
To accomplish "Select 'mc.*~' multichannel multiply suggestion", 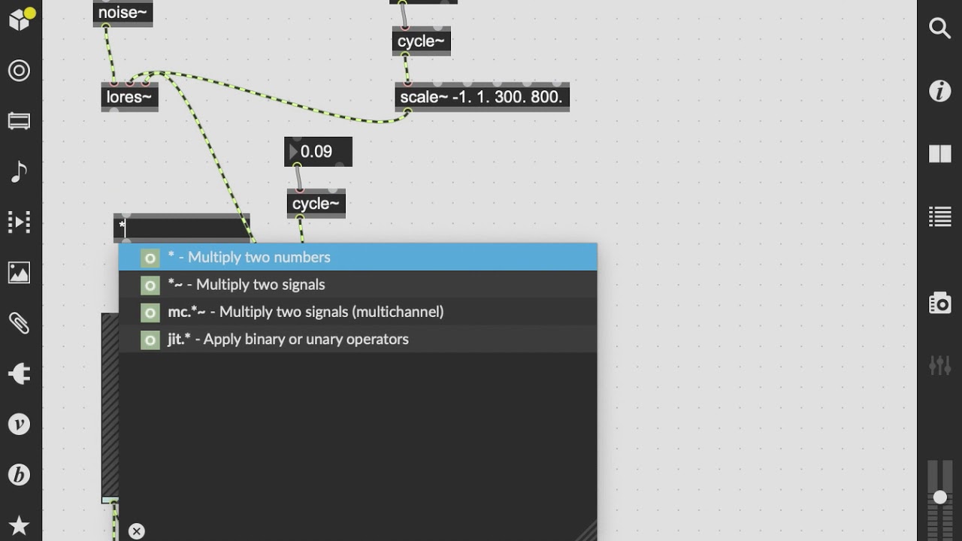I will 358,312.
